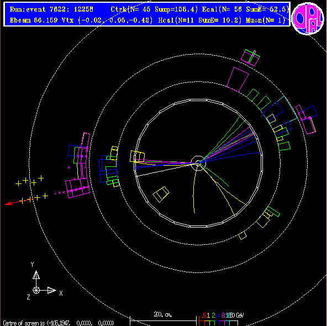Click the 200 cm scale bar
The image size is (327, 326).
(x=163, y=319)
